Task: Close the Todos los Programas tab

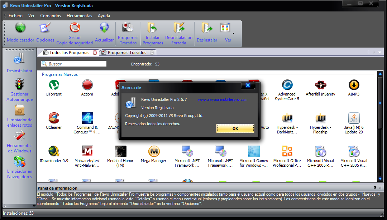Action: point(95,53)
